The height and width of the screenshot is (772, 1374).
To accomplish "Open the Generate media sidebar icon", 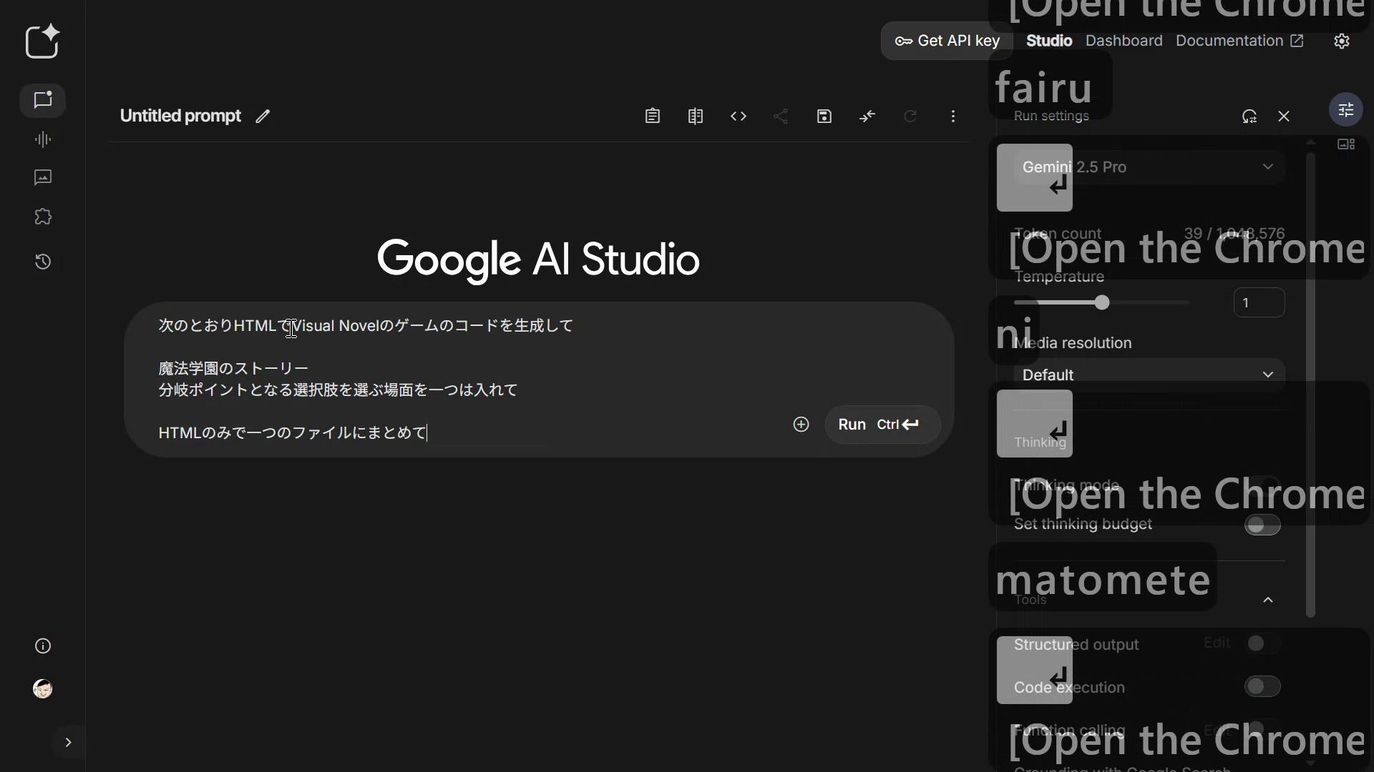I will 43,177.
